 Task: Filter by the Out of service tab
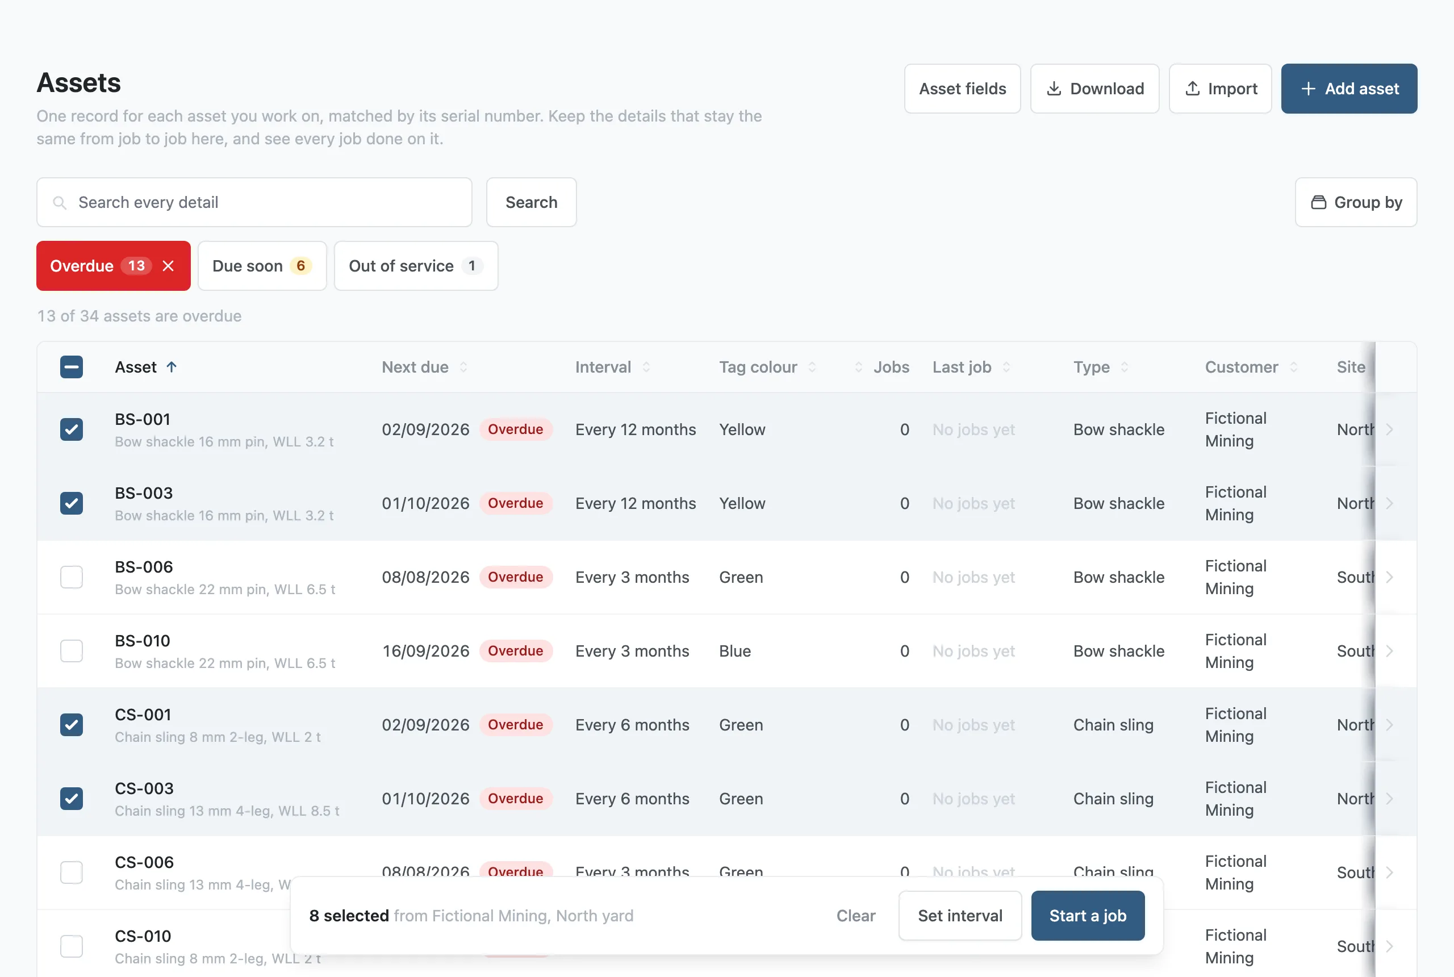click(416, 266)
